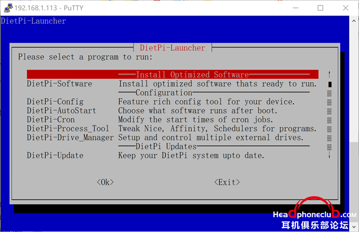359x232 pixels.
Task: Click the Configuration section header row
Action: click(214, 93)
